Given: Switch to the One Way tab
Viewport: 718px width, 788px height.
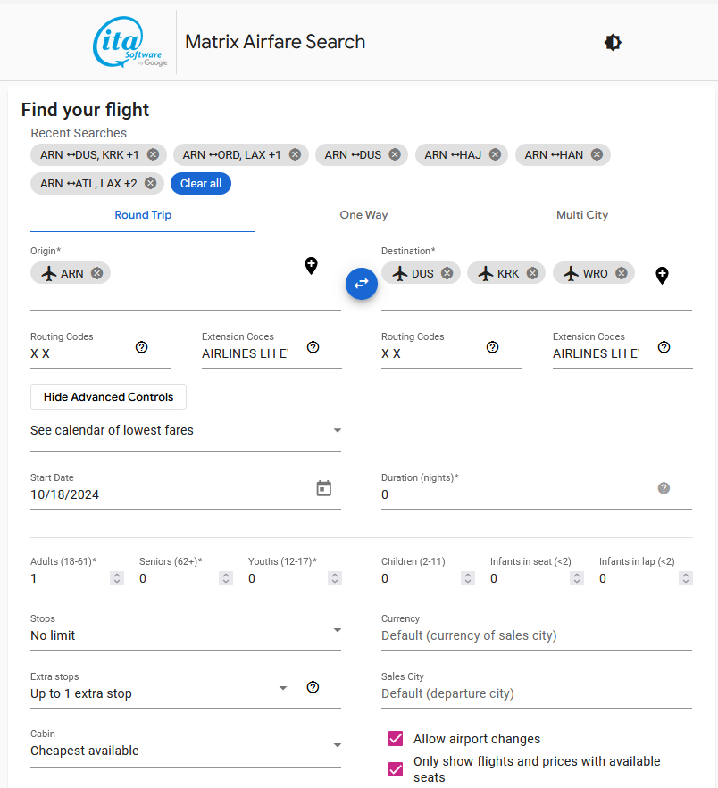Looking at the screenshot, I should 363,215.
